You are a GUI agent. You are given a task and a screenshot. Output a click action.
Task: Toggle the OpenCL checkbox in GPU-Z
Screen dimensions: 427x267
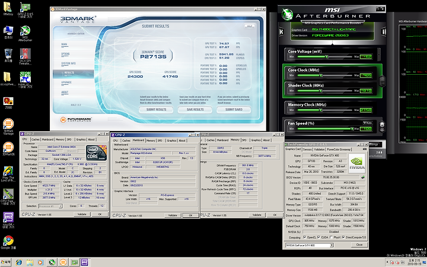pos(304,237)
